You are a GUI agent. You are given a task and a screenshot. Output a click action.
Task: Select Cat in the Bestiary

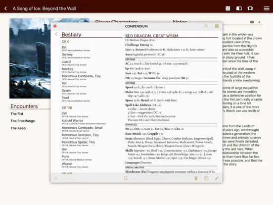pyautogui.click(x=75, y=114)
